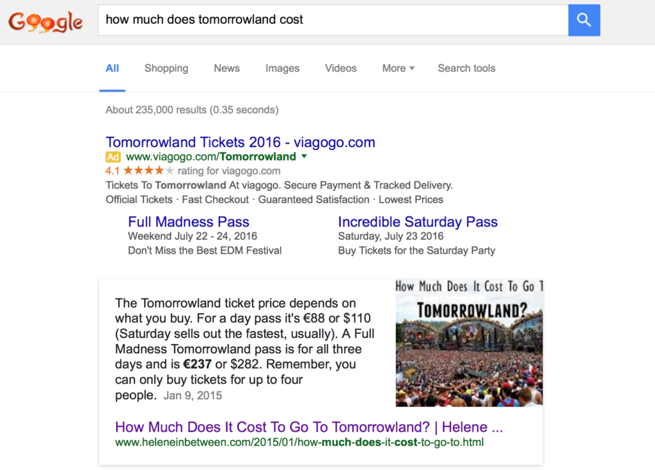Expand the viagogo URL dropdown arrow
The image size is (655, 470).
(x=304, y=156)
